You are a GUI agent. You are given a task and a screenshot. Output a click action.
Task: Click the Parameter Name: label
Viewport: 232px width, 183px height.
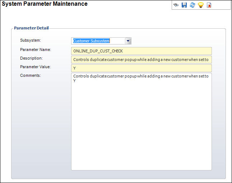(x=36, y=50)
